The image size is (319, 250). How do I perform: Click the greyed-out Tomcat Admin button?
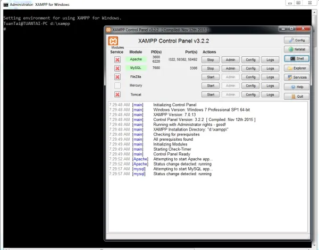coord(230,94)
